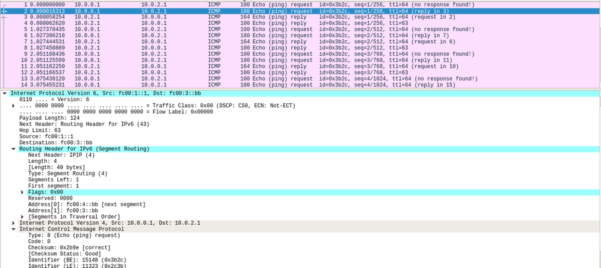The width and height of the screenshot is (601, 268).
Task: Select packet 4 at time 0.000062620
Action: click(x=301, y=23)
